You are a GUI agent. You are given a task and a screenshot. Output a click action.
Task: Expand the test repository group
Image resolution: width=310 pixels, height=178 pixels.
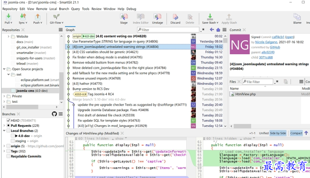(4, 102)
